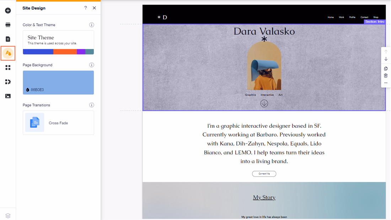Move the Intro section down
This screenshot has height=220, width=391.
click(386, 59)
